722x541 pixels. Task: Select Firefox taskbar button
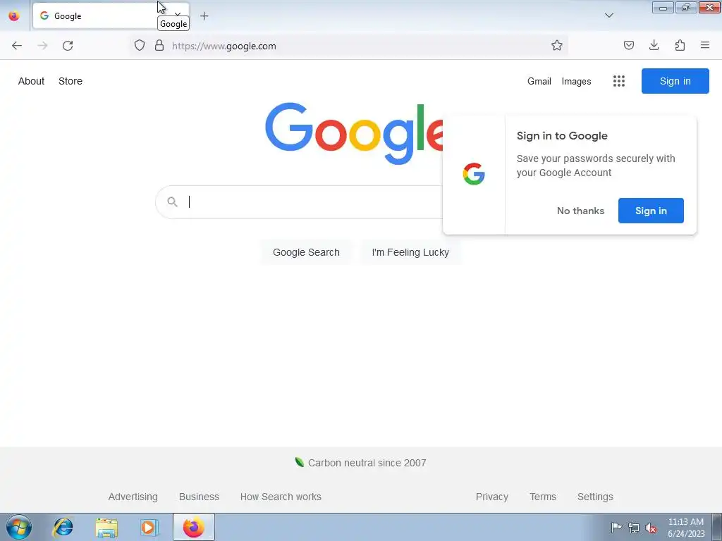tap(194, 527)
